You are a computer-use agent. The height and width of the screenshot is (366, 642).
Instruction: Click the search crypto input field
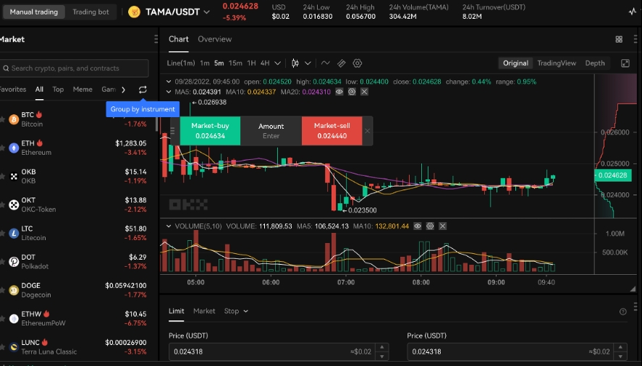[74, 69]
